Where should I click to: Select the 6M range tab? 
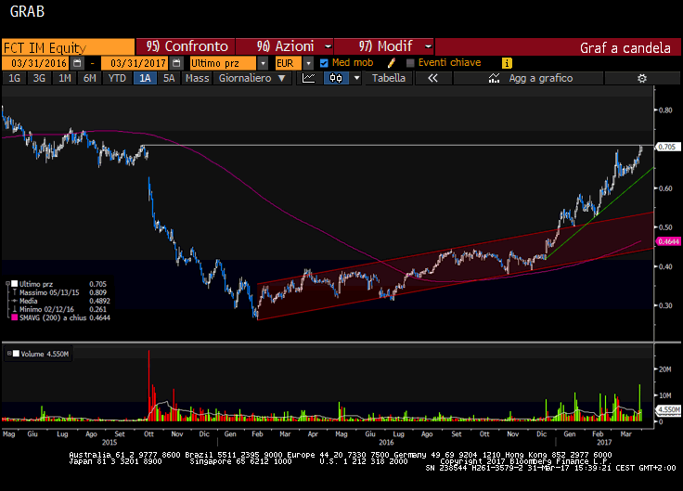[x=90, y=78]
